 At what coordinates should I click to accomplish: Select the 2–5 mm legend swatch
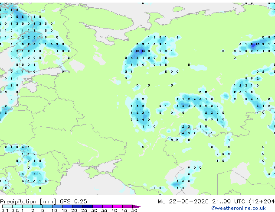click(x=37, y=206)
